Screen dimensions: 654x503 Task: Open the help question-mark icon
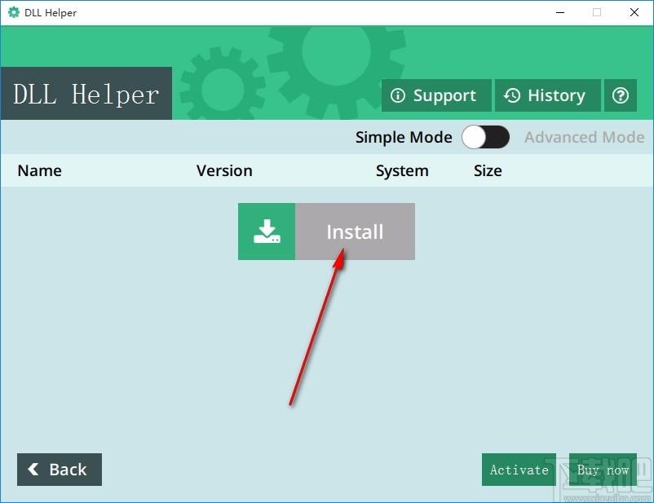coord(621,95)
